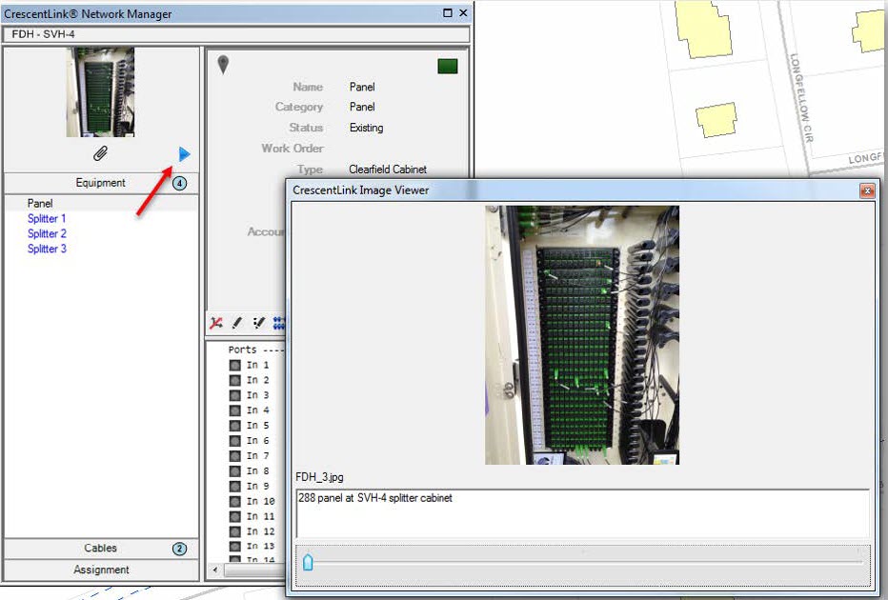Click the single pencil edit icon
This screenshot has height=600, width=888.
(x=237, y=323)
